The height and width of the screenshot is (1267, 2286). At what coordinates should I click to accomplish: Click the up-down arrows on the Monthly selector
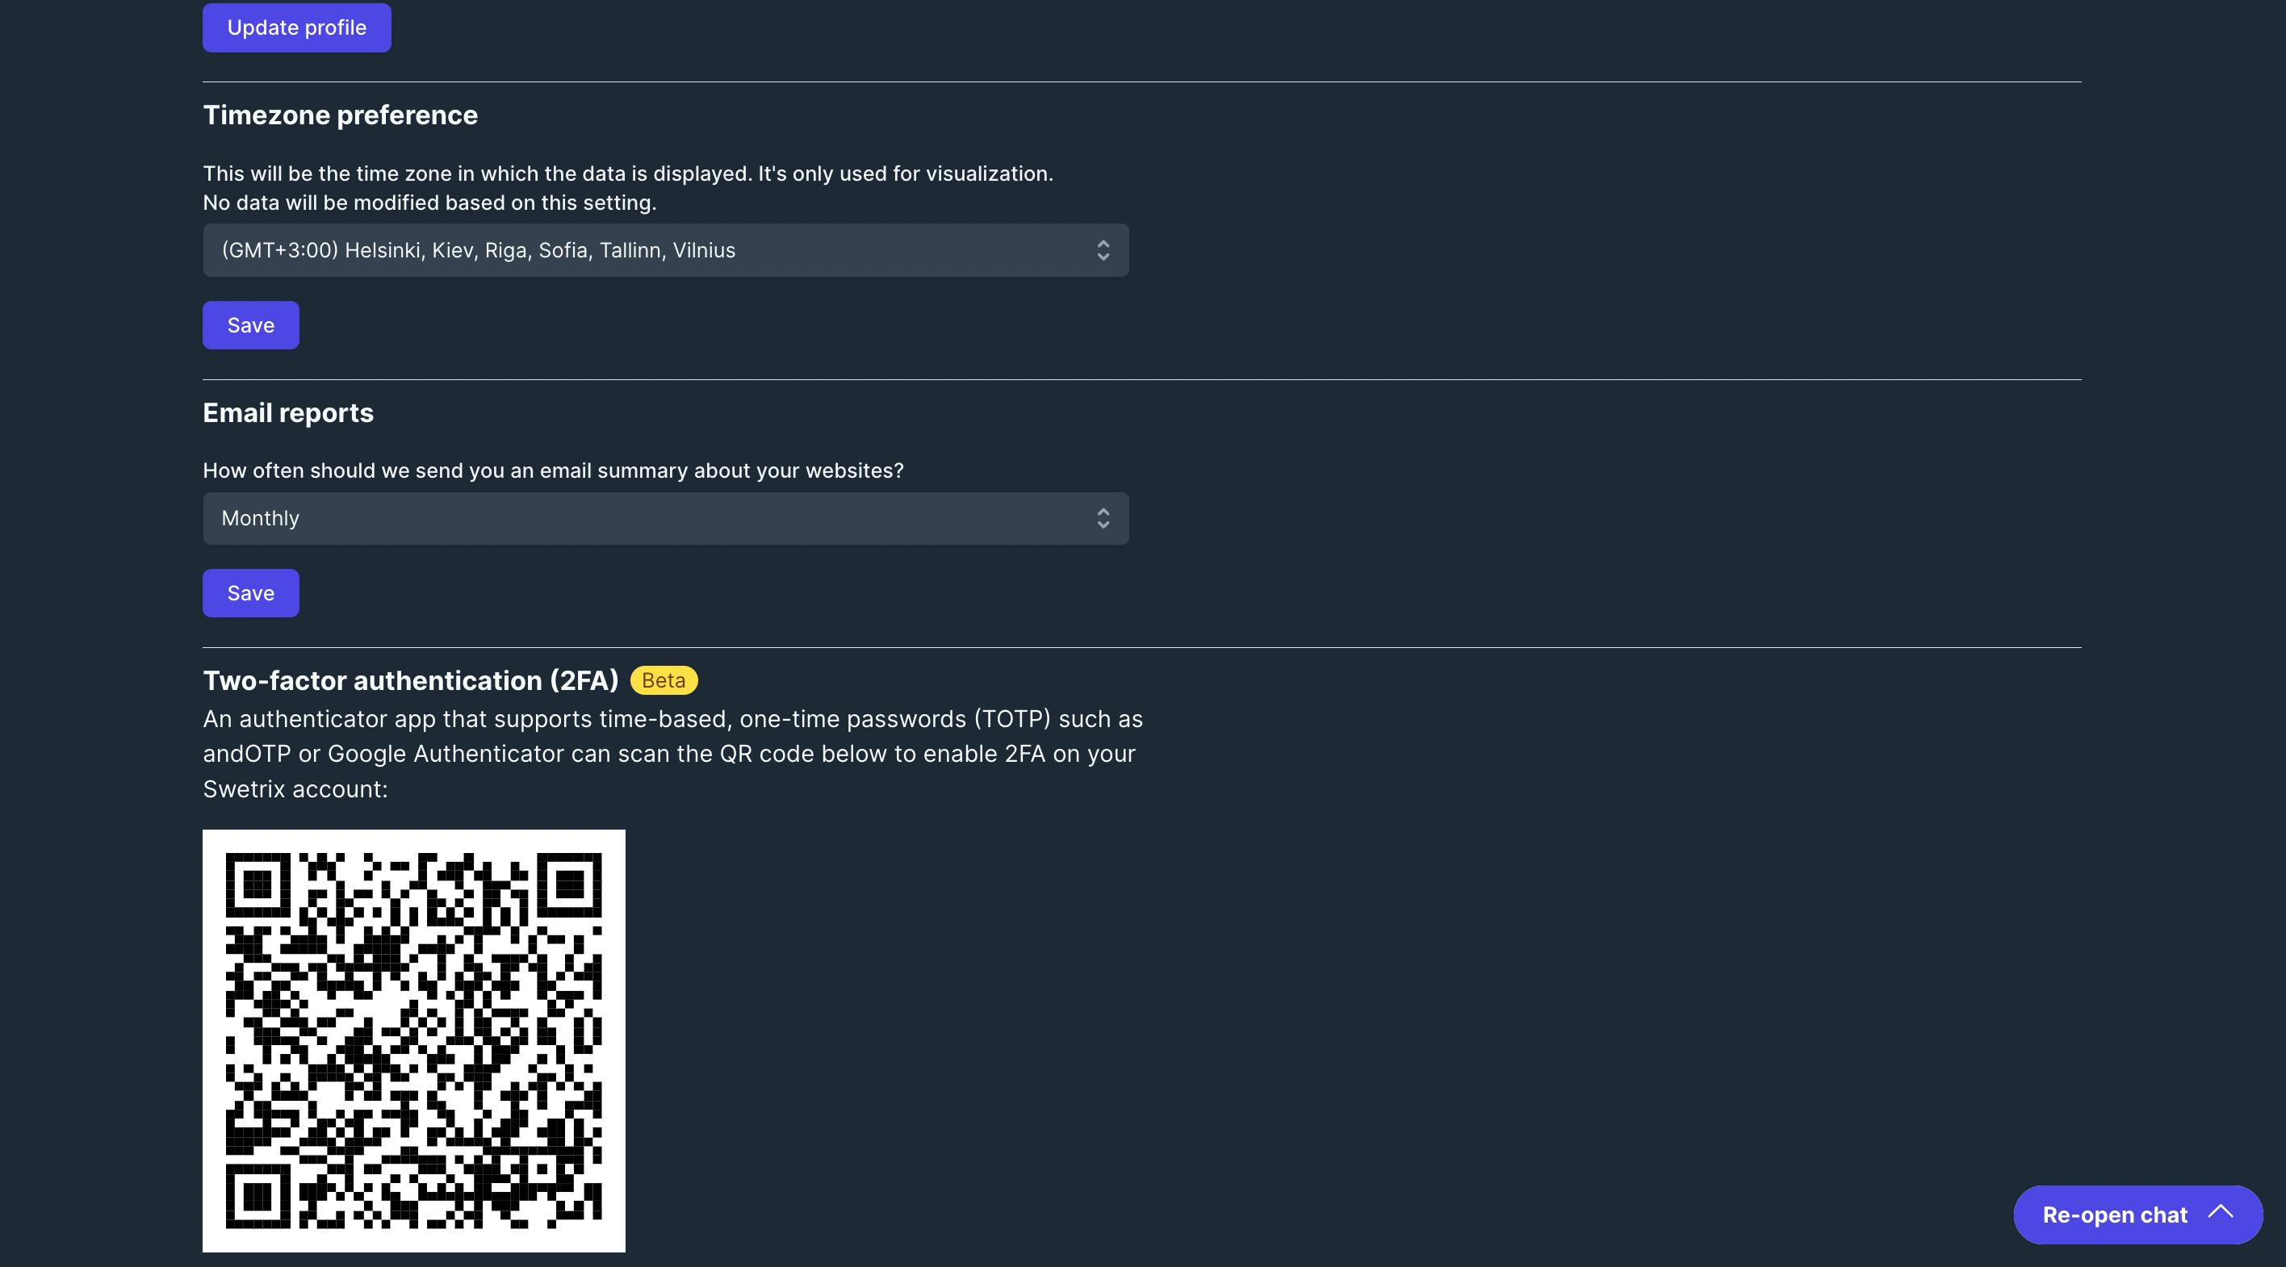coord(1103,518)
